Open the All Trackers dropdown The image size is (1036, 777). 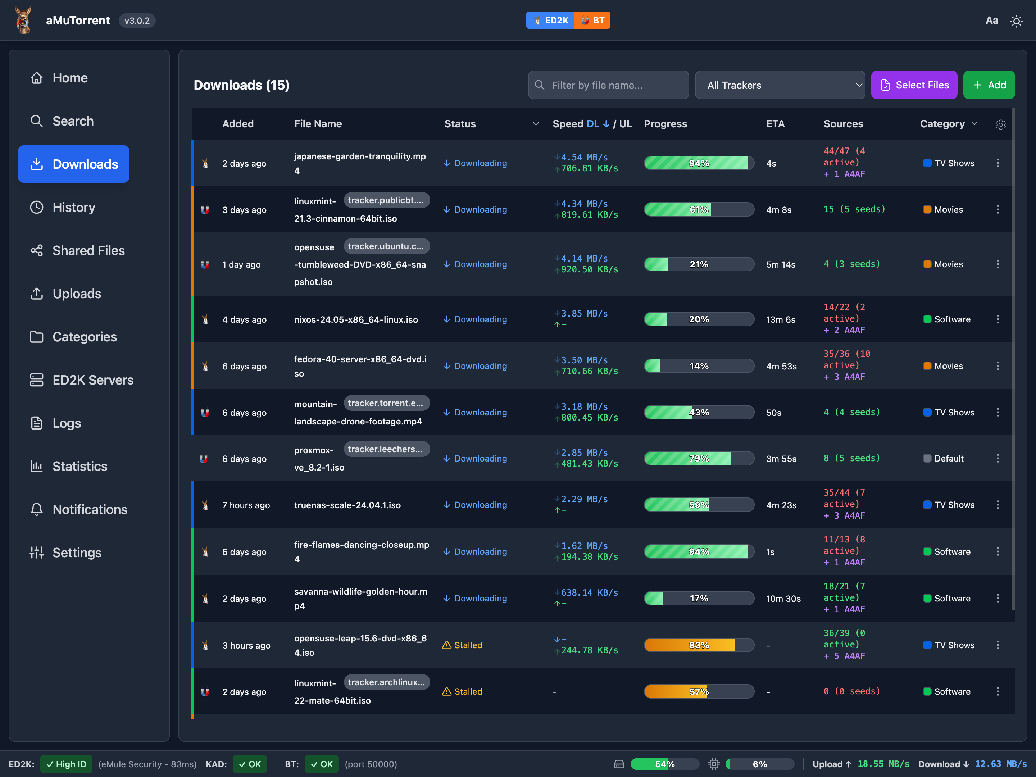point(780,85)
